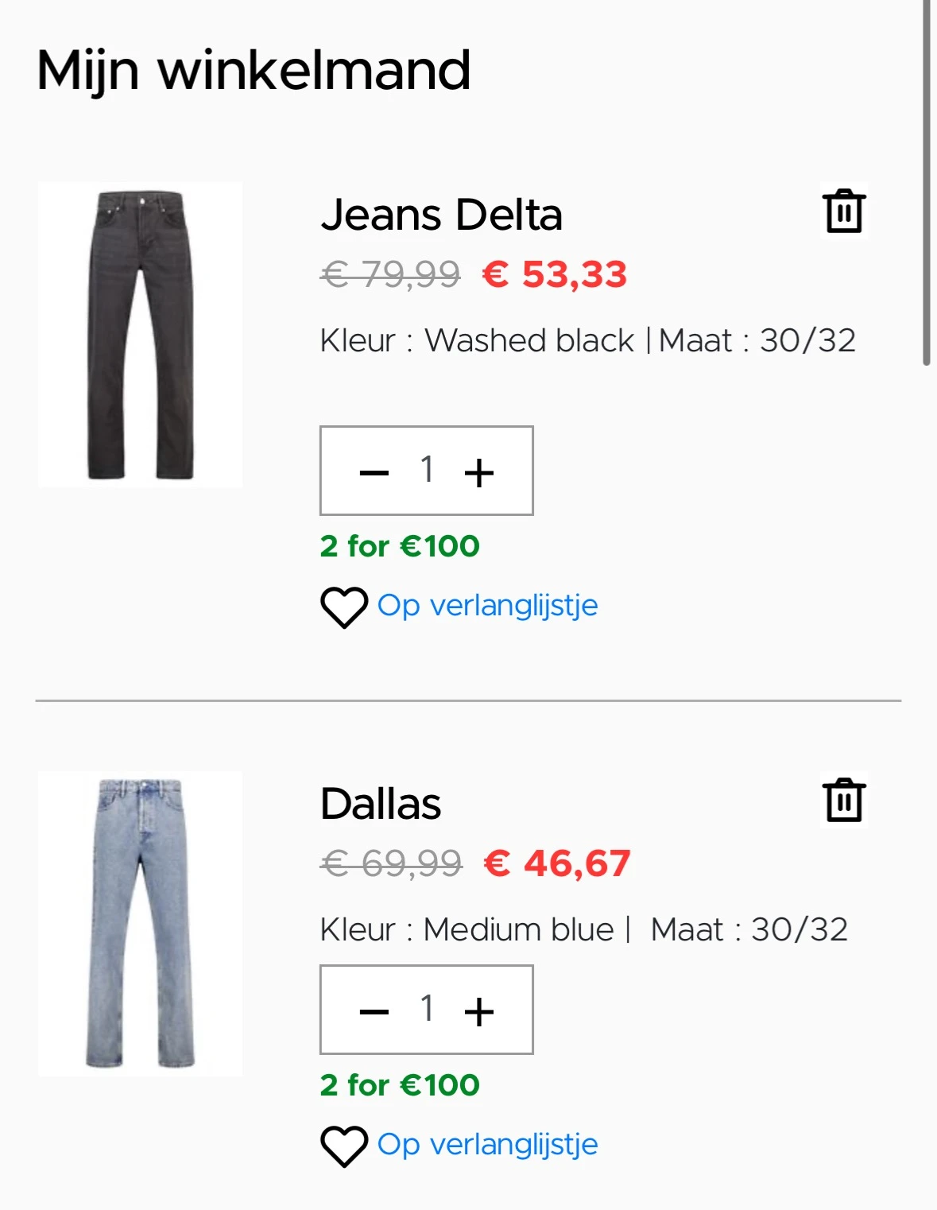This screenshot has width=937, height=1210.
Task: Increase Jeans Delta quantity with plus
Action: point(479,472)
